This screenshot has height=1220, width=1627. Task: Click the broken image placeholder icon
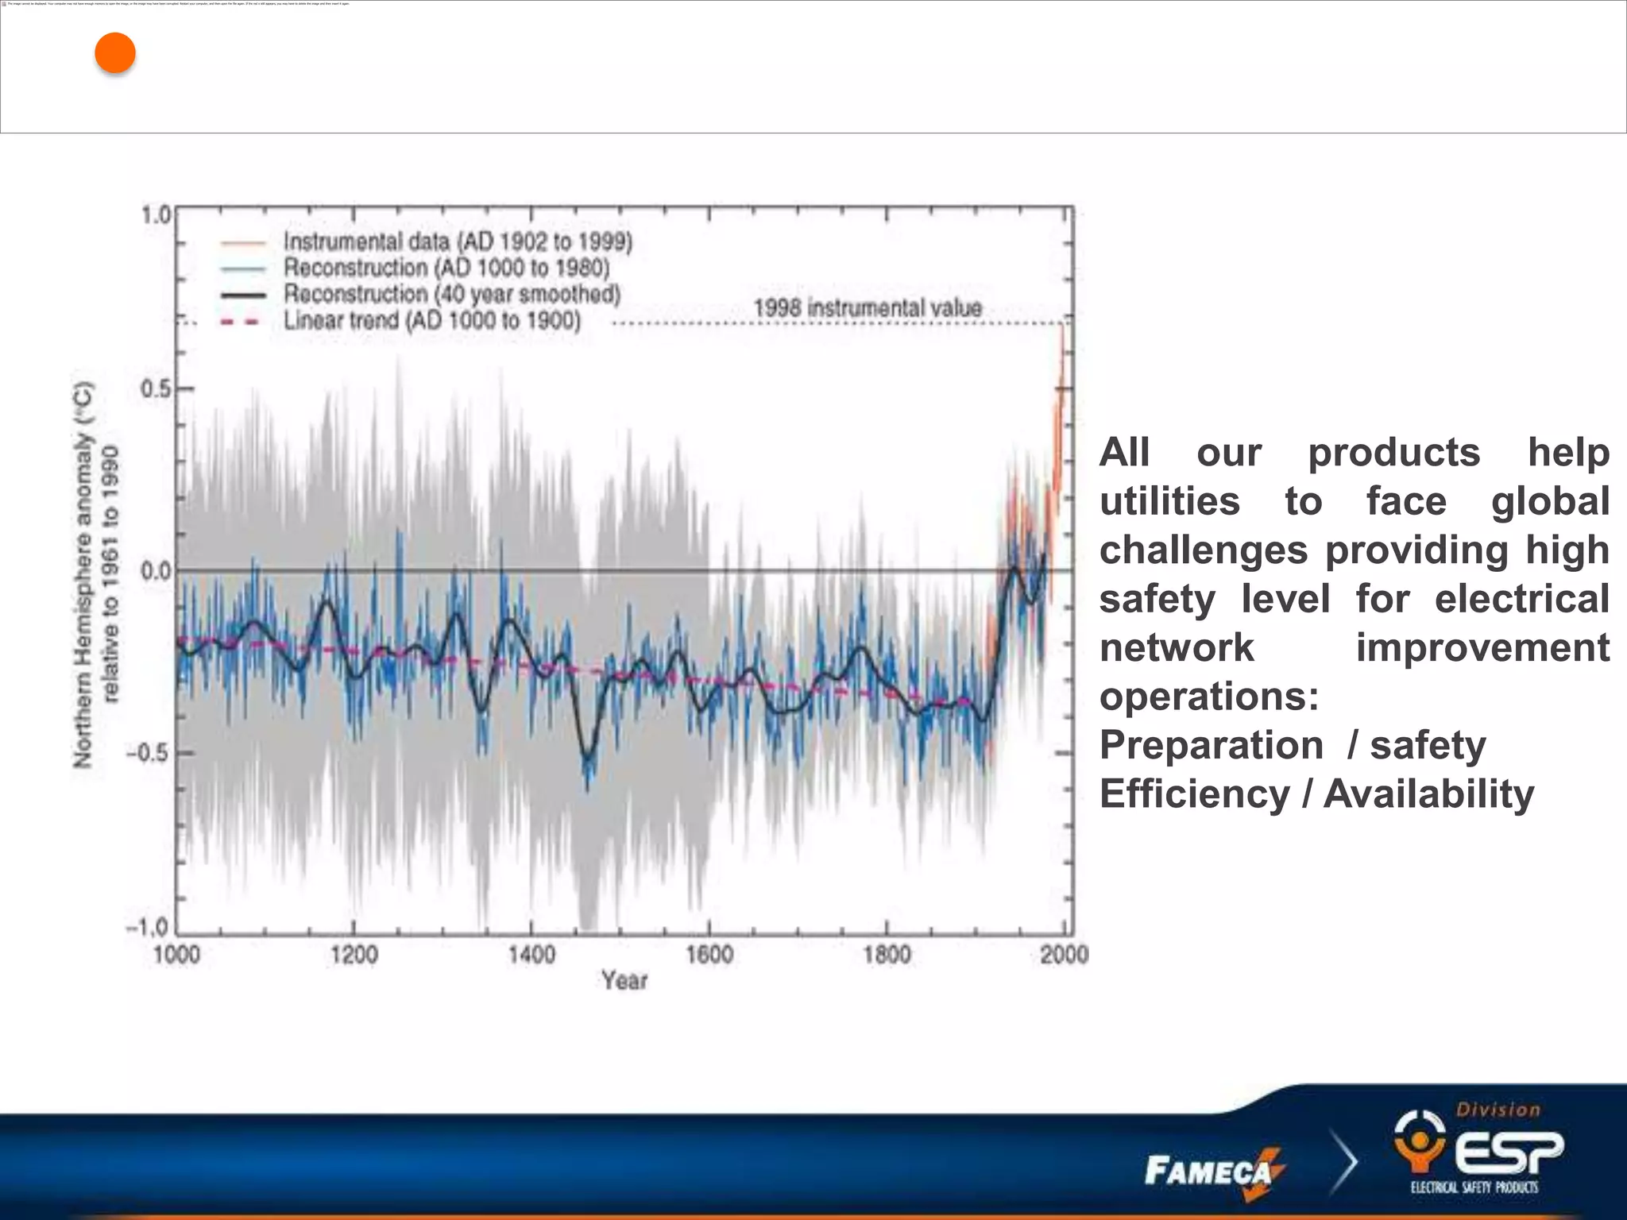[x=3, y=3]
